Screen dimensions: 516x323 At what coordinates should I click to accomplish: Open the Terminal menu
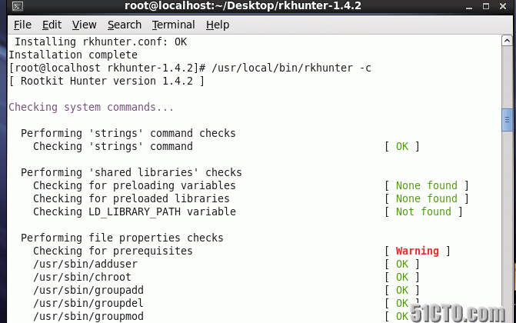(174, 25)
